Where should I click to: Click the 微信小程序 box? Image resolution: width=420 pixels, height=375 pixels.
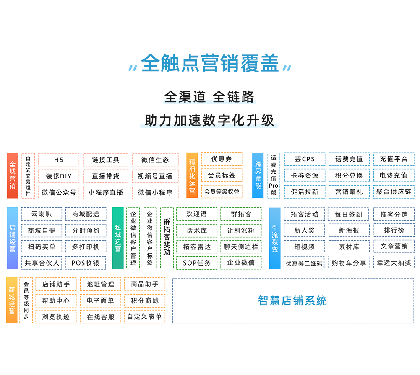(155, 193)
